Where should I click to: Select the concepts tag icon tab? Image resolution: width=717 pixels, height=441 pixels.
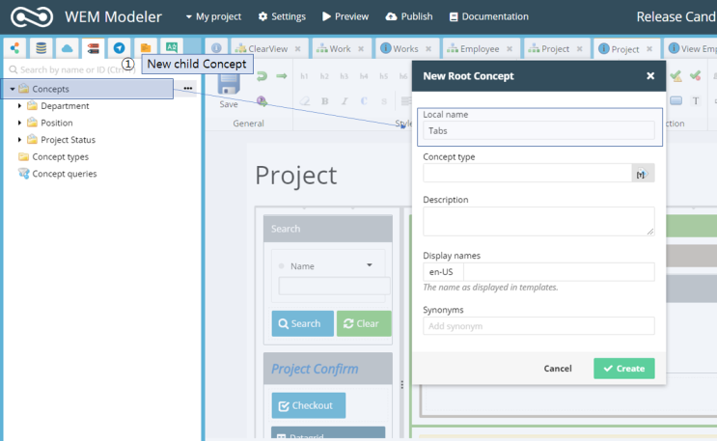tap(94, 48)
